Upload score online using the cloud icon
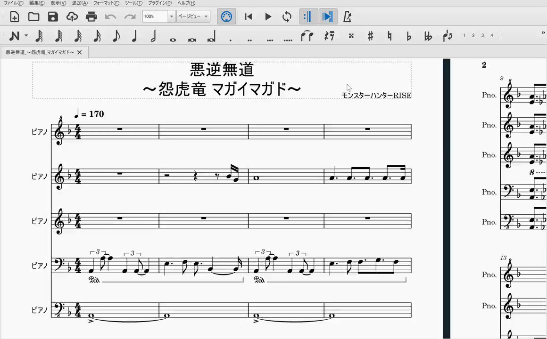 click(72, 16)
